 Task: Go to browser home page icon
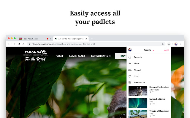(x=23, y=44)
